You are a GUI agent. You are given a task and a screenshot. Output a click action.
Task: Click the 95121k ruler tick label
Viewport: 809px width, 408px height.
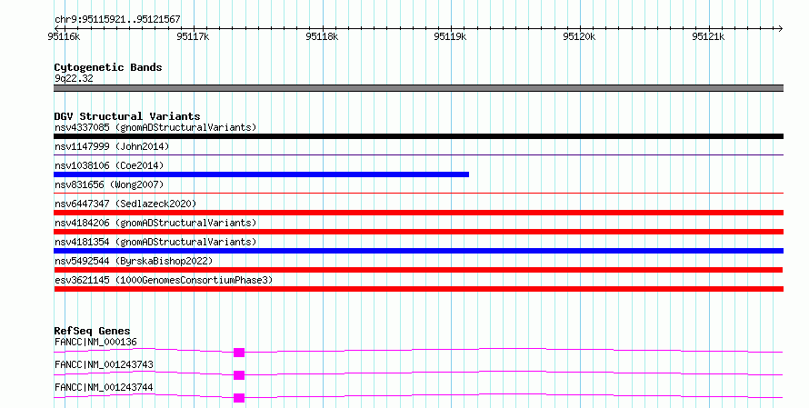708,36
